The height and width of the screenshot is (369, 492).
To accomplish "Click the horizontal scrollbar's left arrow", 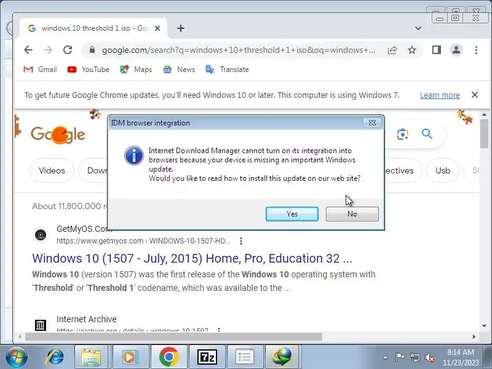I will pos(20,336).
